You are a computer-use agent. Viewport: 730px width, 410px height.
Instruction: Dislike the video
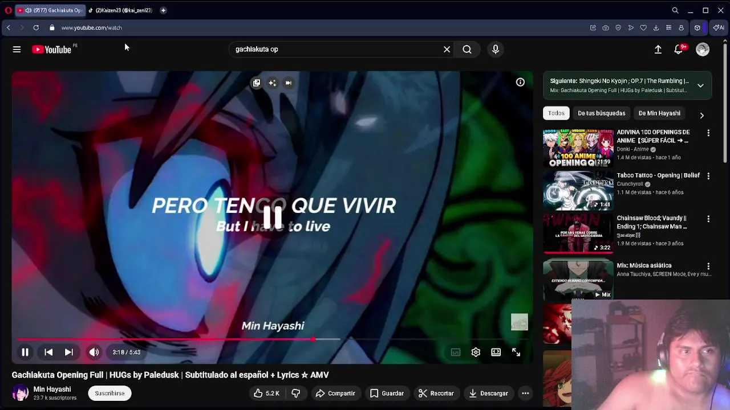(x=296, y=393)
